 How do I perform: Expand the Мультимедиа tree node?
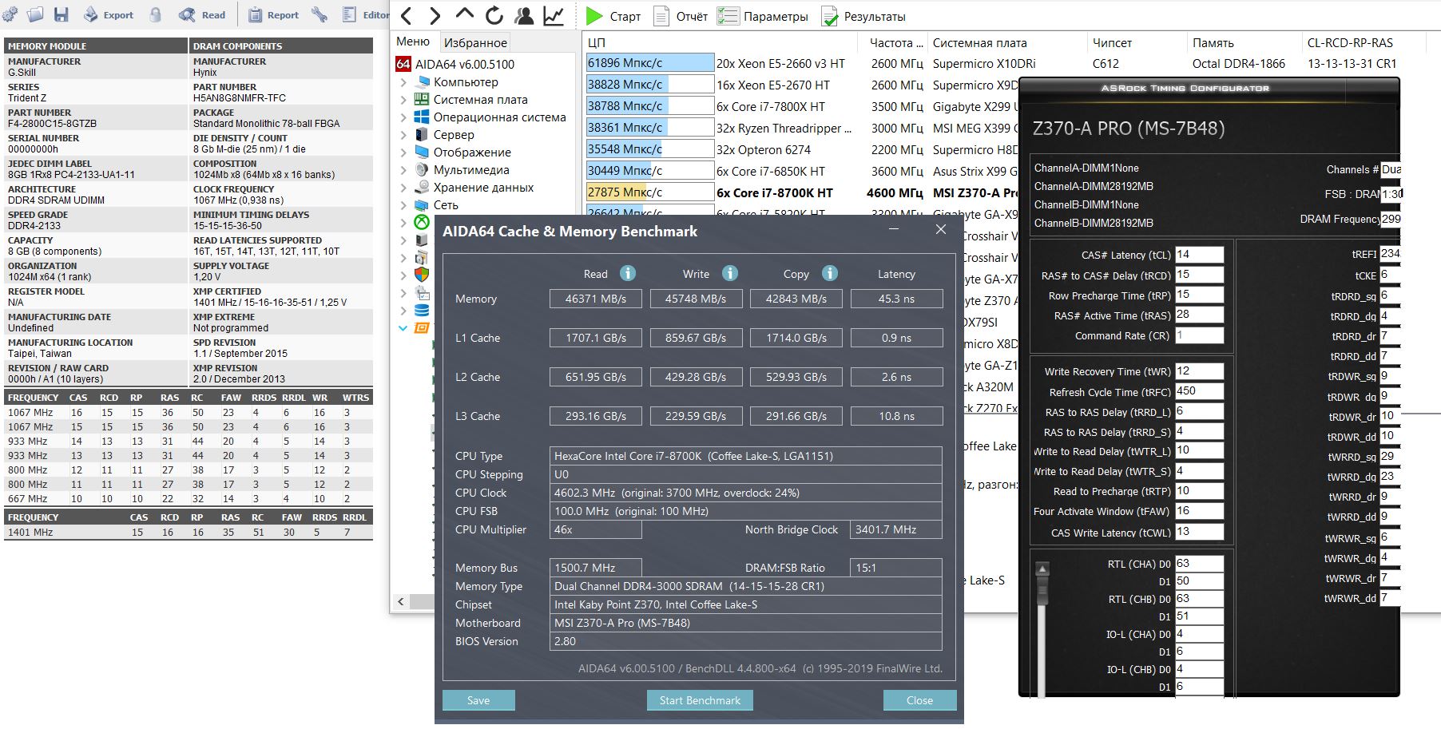click(x=403, y=169)
